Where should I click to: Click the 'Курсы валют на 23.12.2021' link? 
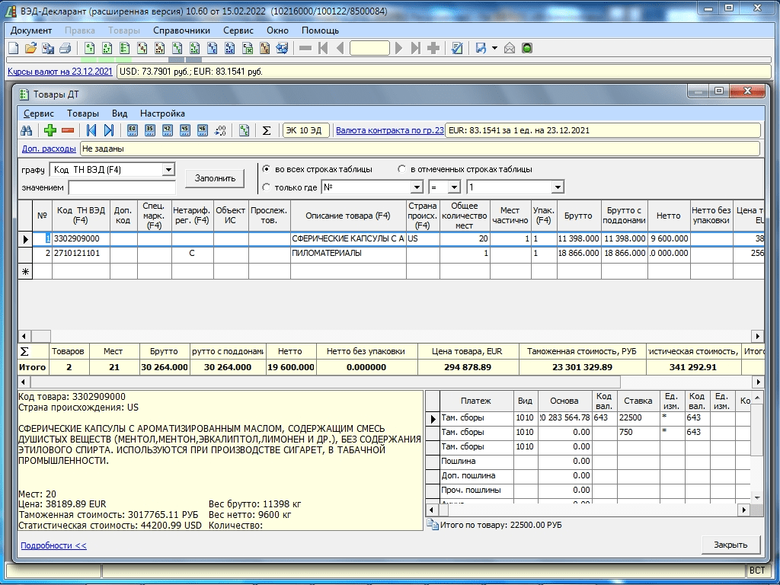[x=60, y=72]
